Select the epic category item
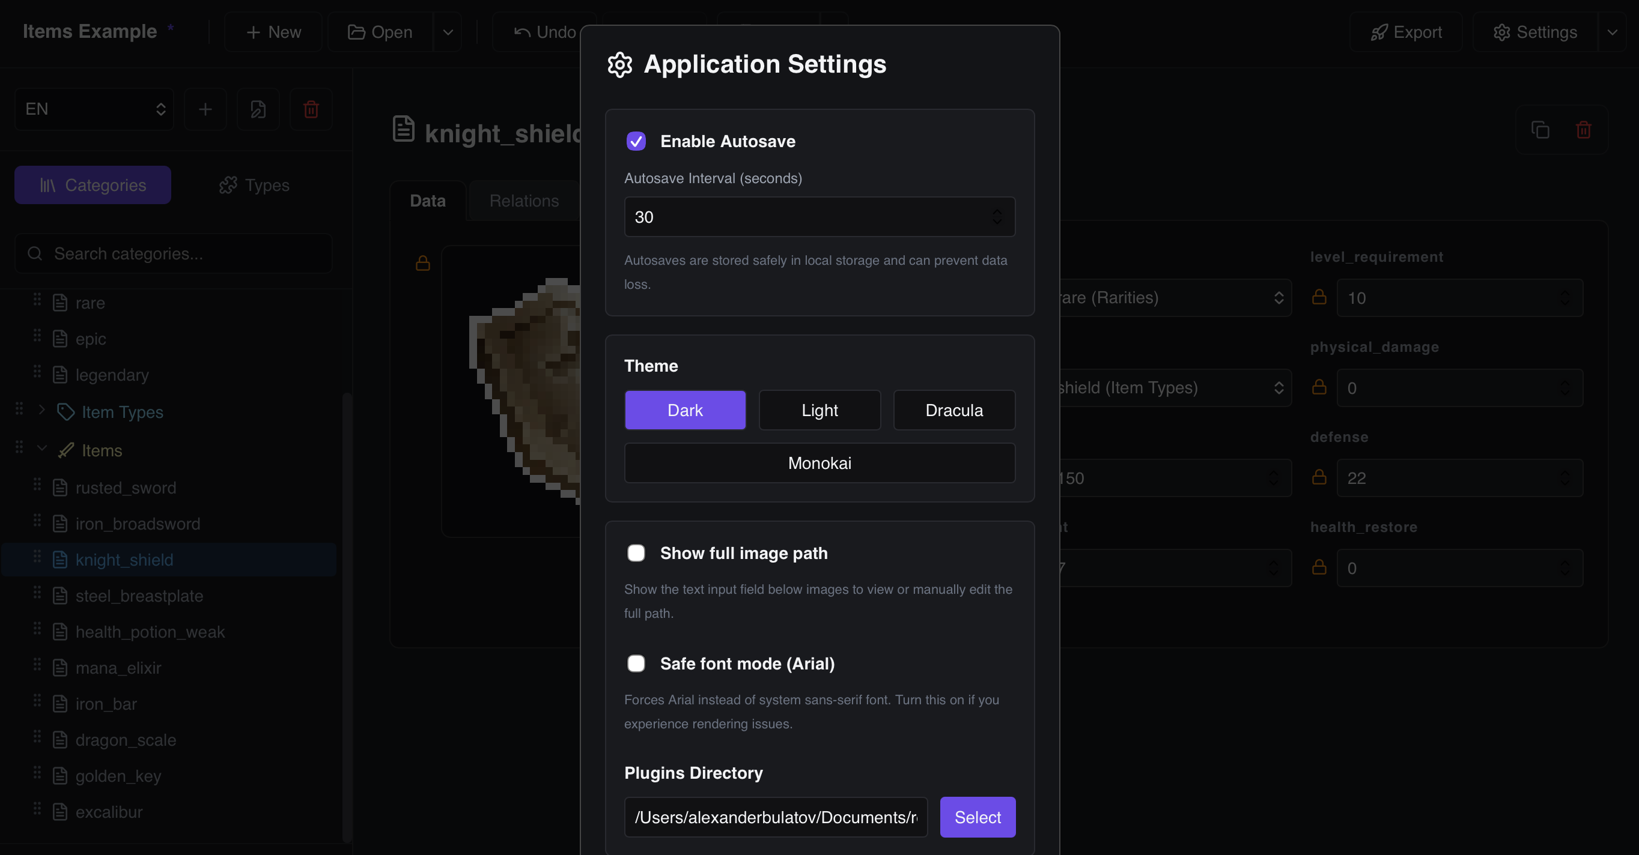The width and height of the screenshot is (1639, 855). (90, 339)
